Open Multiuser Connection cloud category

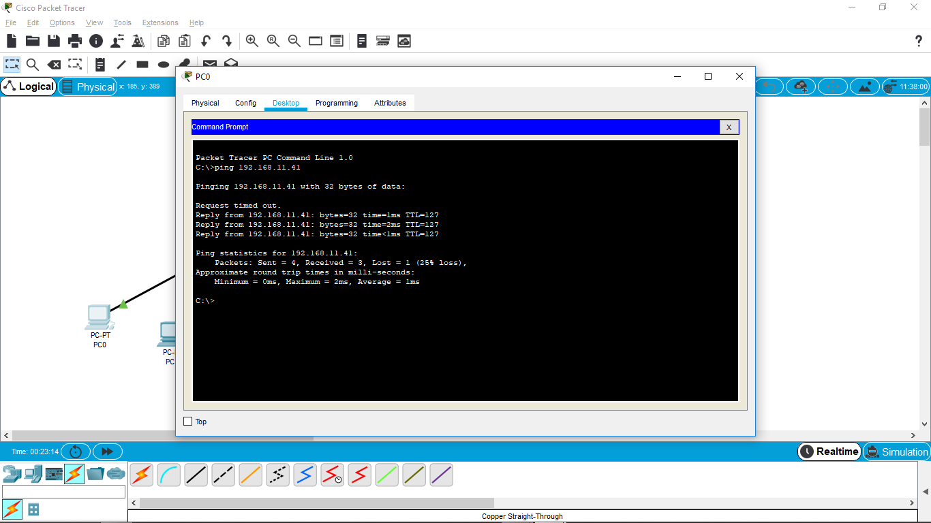[117, 473]
